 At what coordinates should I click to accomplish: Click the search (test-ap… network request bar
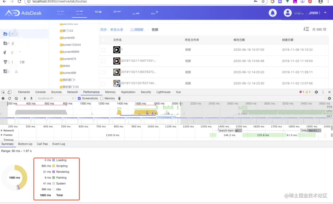point(230,131)
